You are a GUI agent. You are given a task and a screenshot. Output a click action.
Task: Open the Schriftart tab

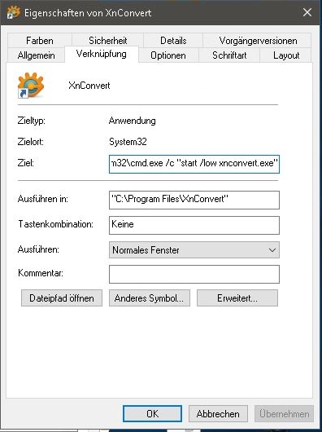pos(229,55)
